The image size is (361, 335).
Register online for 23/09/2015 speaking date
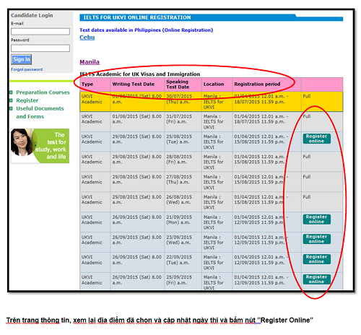[317, 239]
